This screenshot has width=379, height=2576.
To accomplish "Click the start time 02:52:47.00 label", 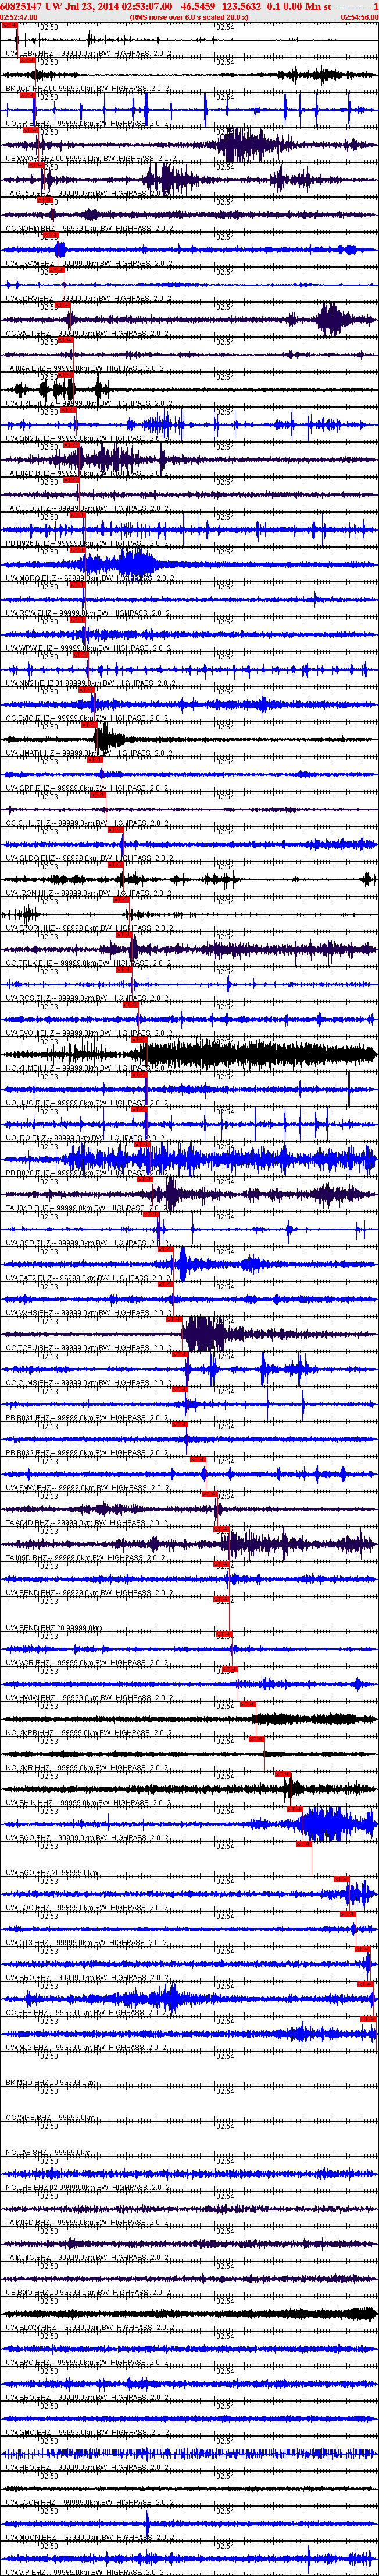I will [19, 17].
